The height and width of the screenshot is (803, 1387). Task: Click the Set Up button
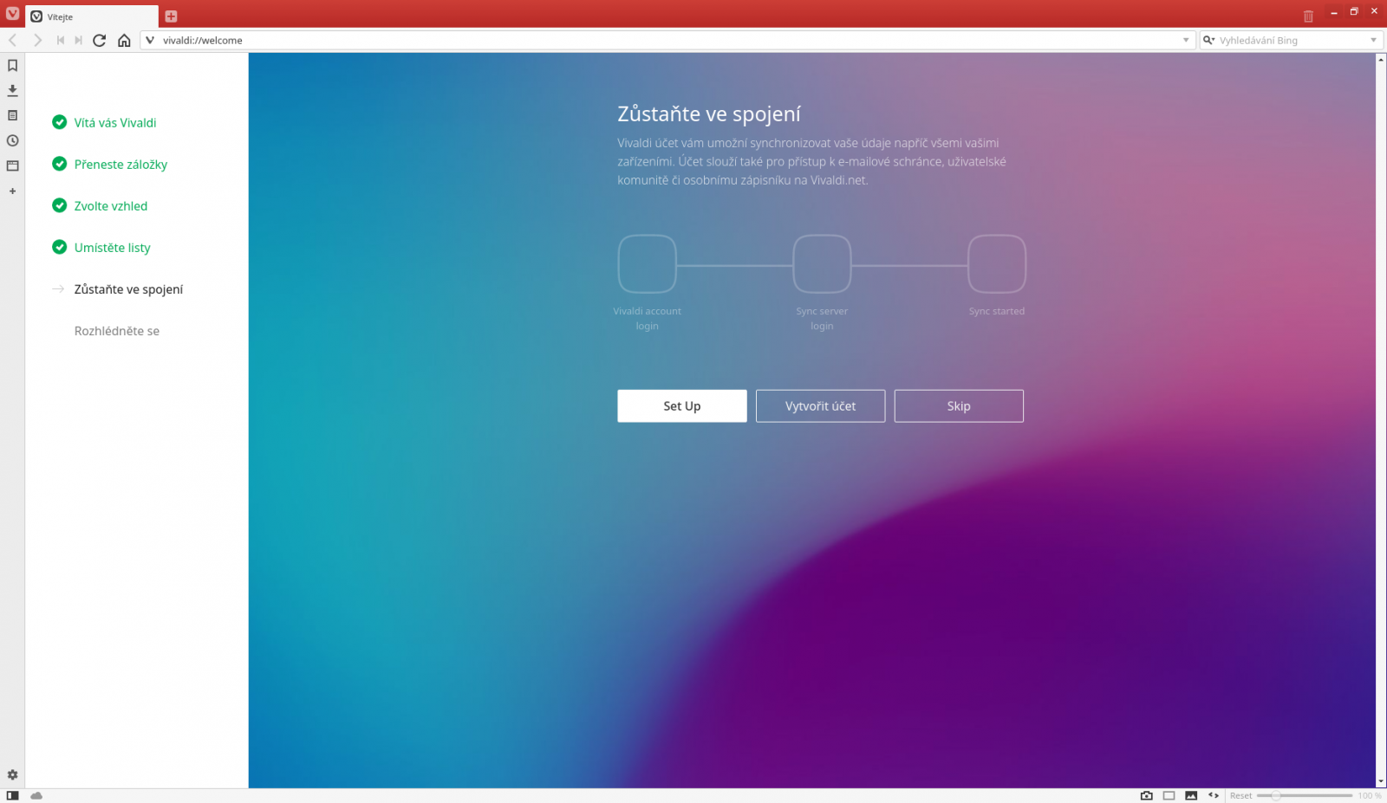coord(681,405)
